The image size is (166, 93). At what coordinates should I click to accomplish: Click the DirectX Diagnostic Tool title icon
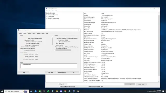[19, 30]
